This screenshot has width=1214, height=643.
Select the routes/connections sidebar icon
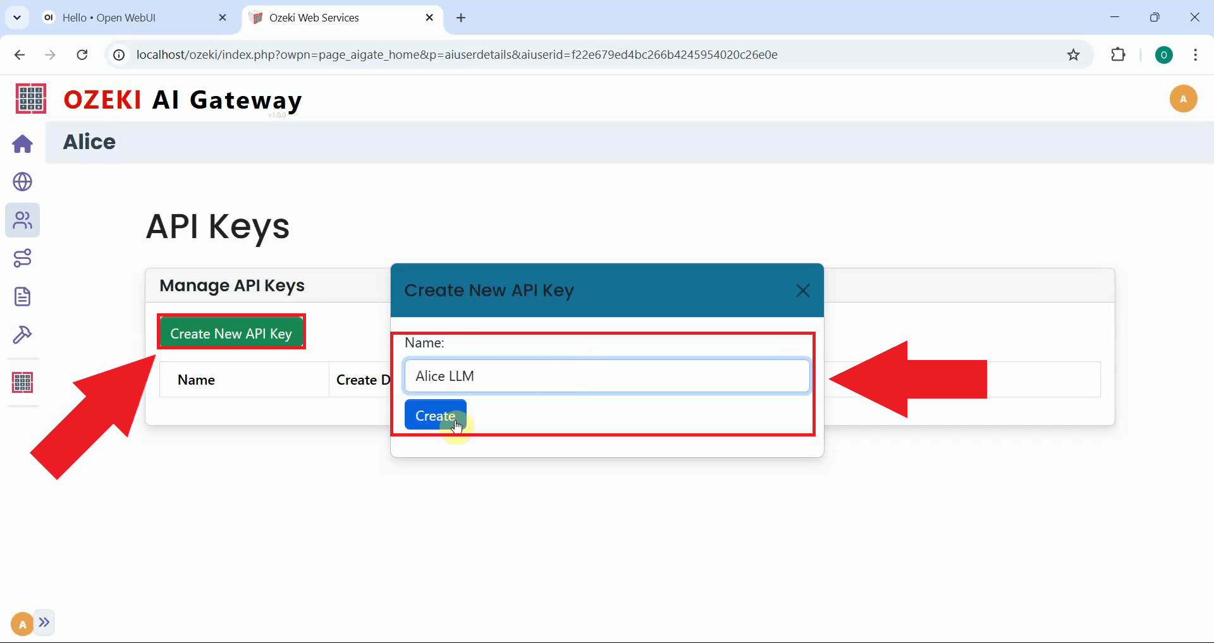coord(22,258)
